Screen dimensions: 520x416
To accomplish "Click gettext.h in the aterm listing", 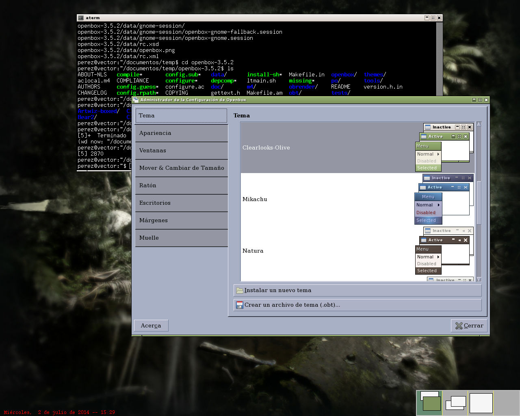I will pos(225,93).
